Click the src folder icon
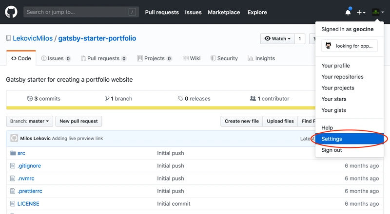This screenshot has height=214, width=390. 13,153
